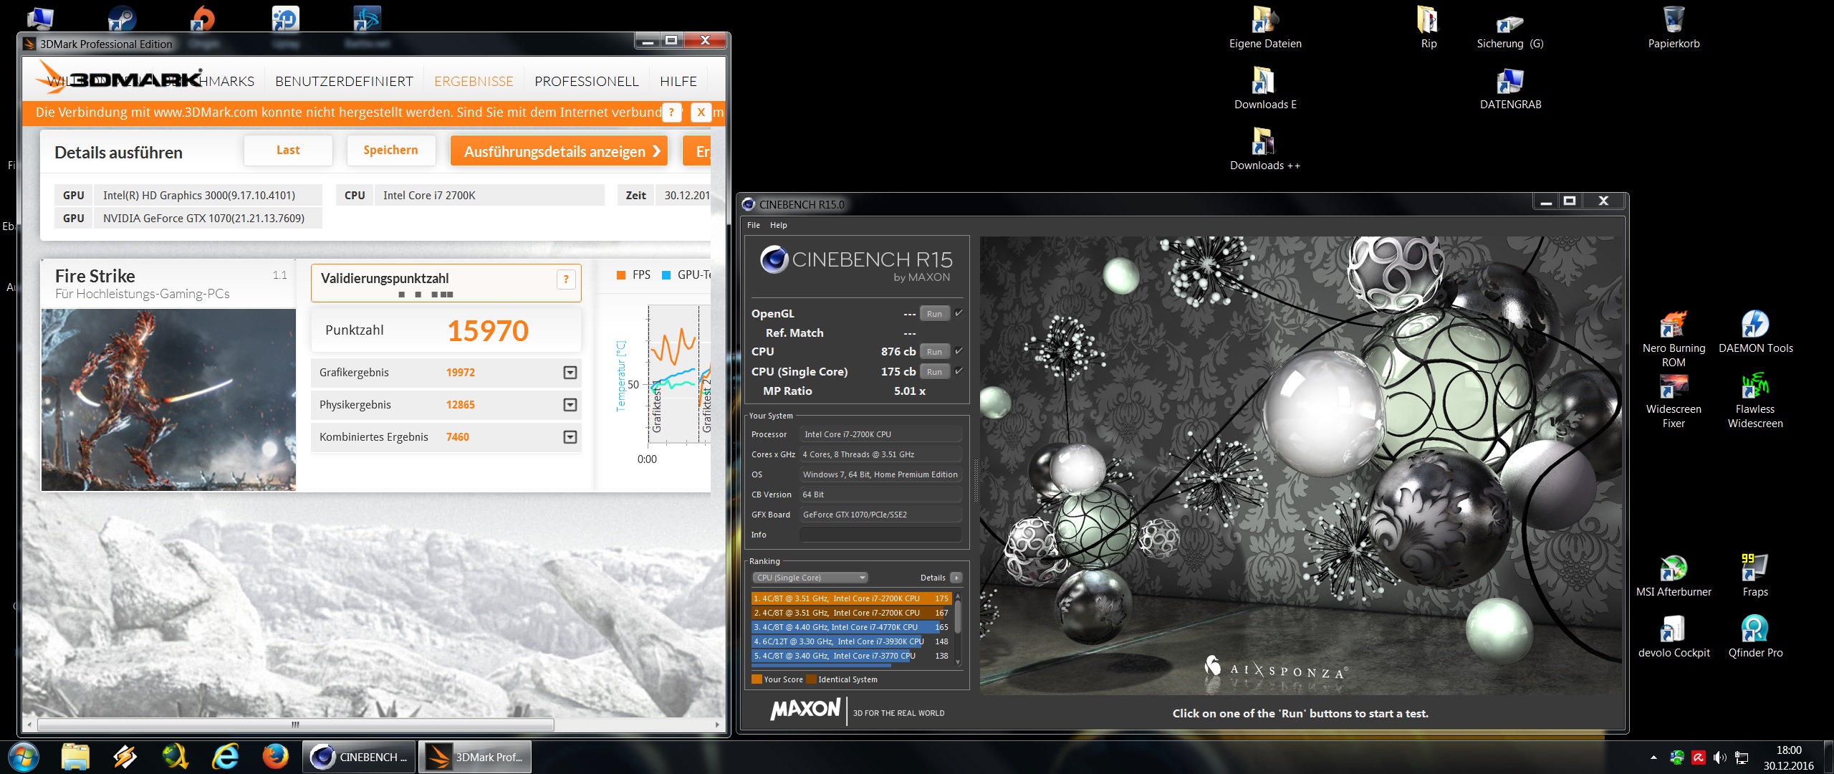
Task: Expand Grafikergebnis score details
Action: pyautogui.click(x=570, y=373)
